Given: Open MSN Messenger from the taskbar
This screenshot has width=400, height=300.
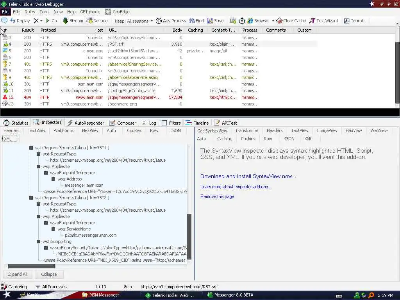Looking at the screenshot, I should (x=100, y=295).
